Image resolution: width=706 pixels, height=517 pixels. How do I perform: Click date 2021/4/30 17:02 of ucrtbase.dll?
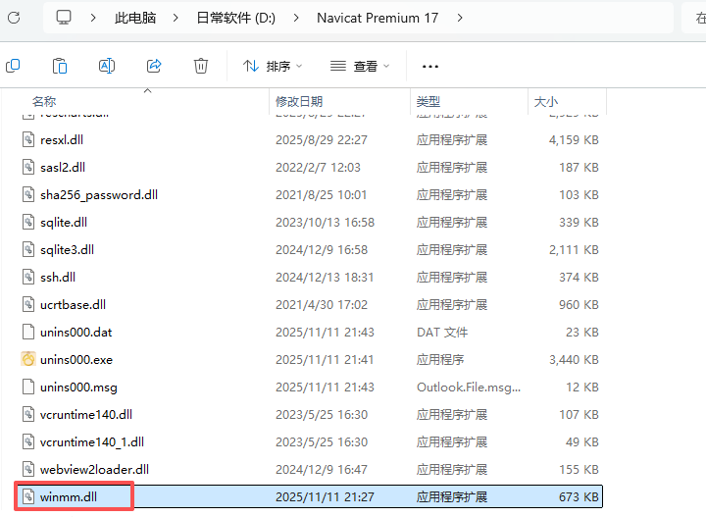coord(322,305)
